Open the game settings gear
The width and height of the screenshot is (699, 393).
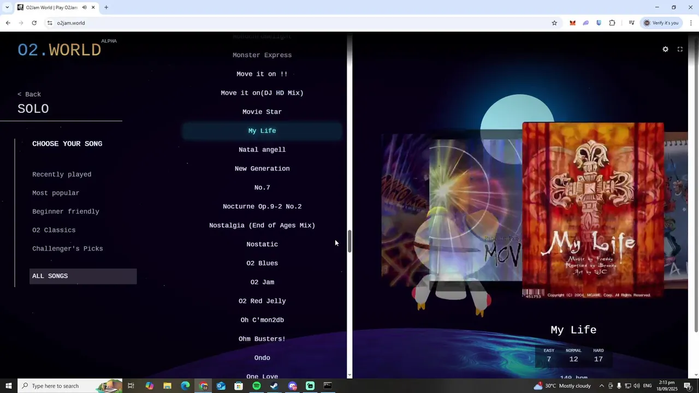point(665,49)
